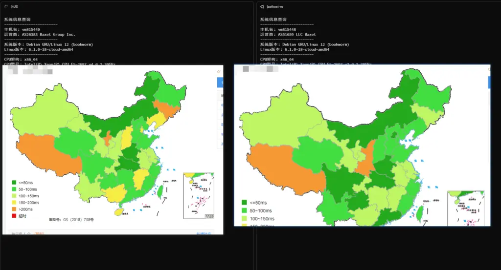Viewport: 501px width, 270px height.
Task: Click the light green 100~150ms swatch on left map
Action: 14,195
